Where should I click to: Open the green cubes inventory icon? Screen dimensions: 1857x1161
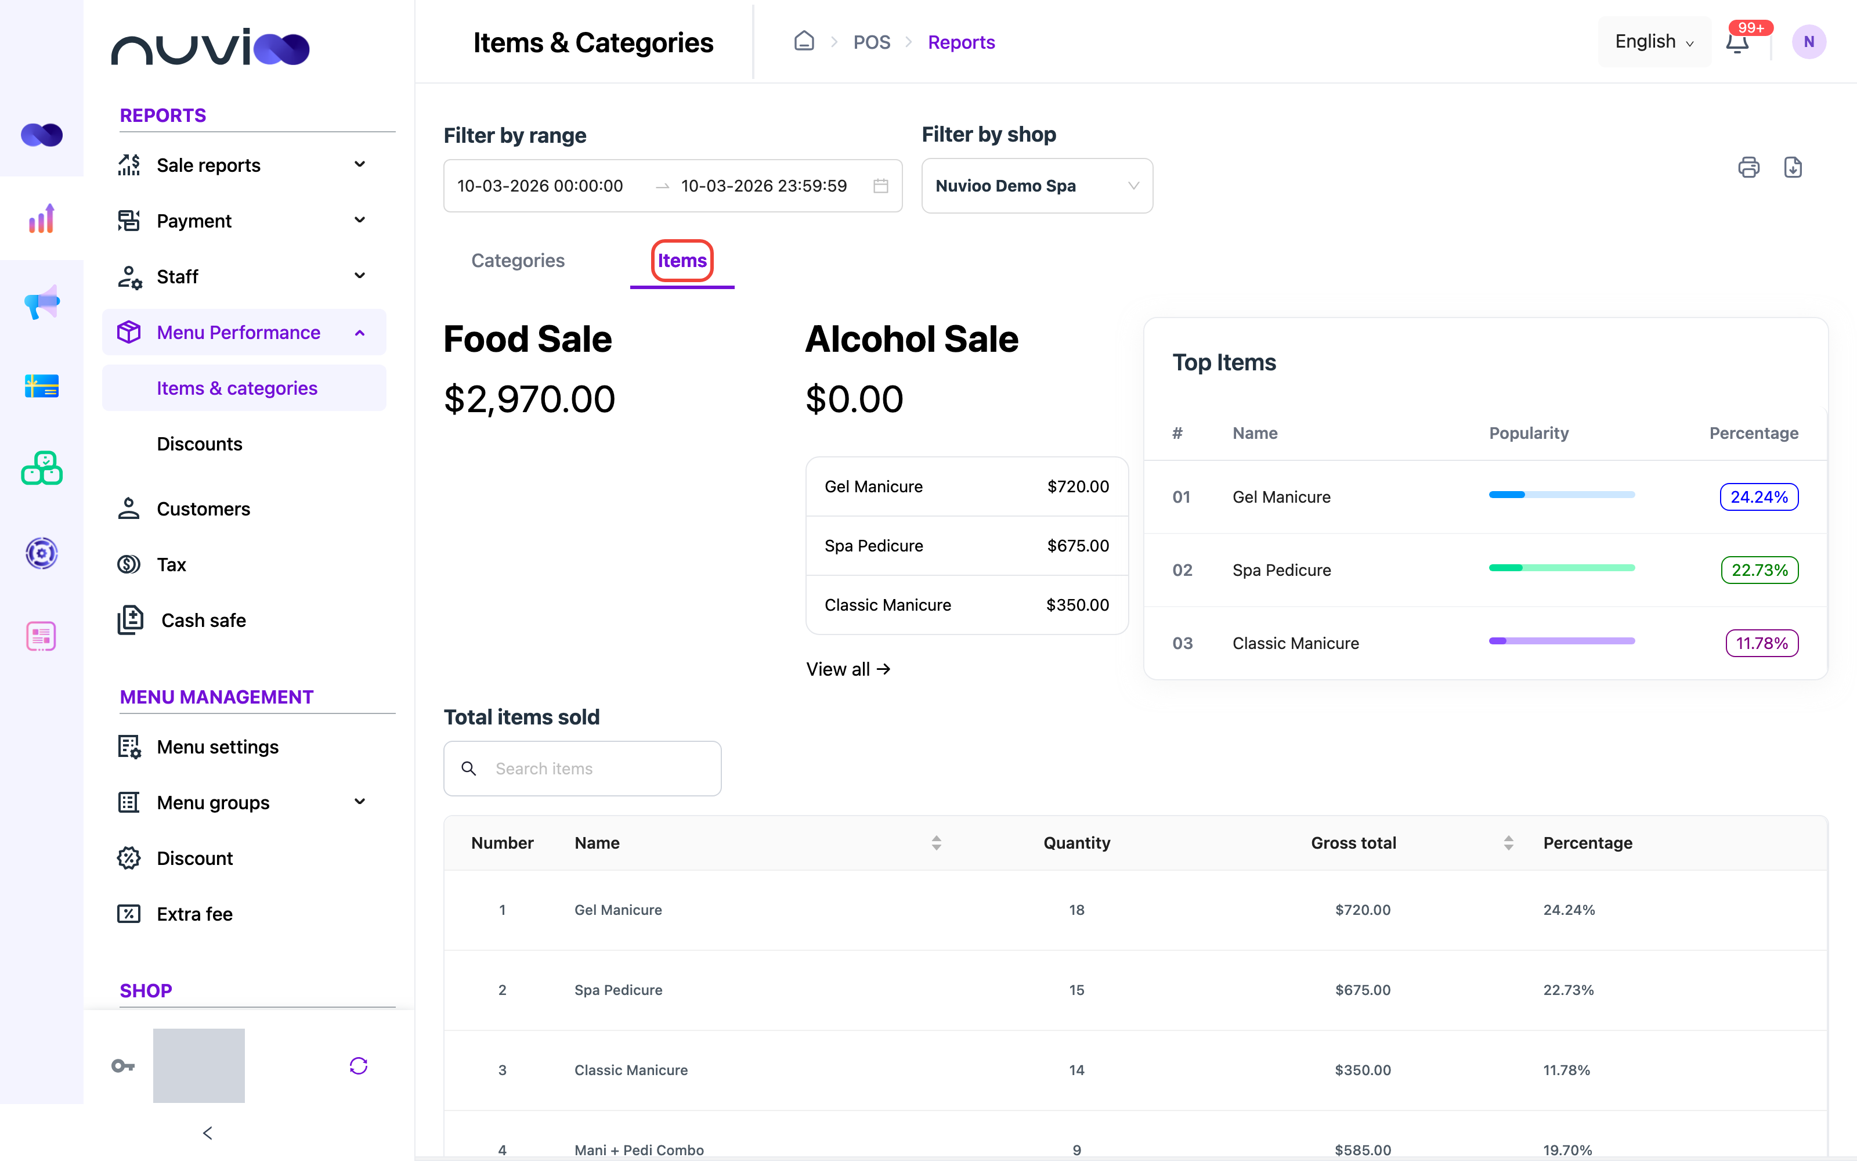[x=41, y=468]
